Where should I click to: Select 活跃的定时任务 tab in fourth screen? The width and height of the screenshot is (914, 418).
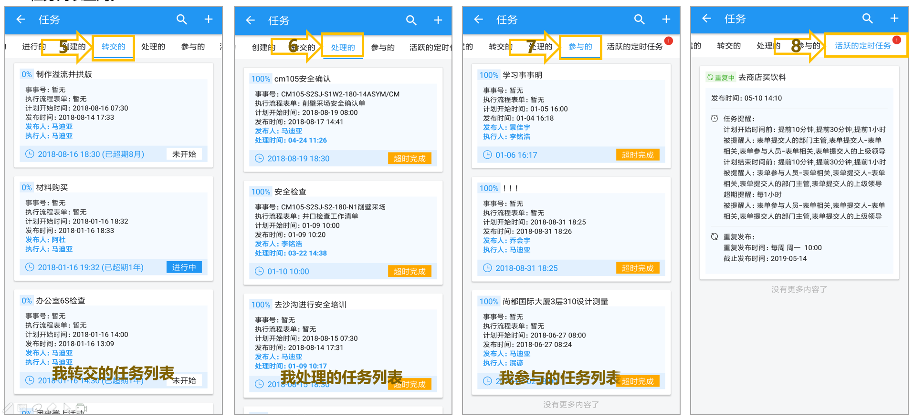(x=863, y=46)
